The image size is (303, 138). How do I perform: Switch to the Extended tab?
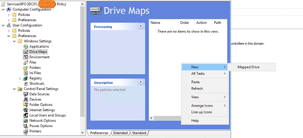click(x=120, y=133)
